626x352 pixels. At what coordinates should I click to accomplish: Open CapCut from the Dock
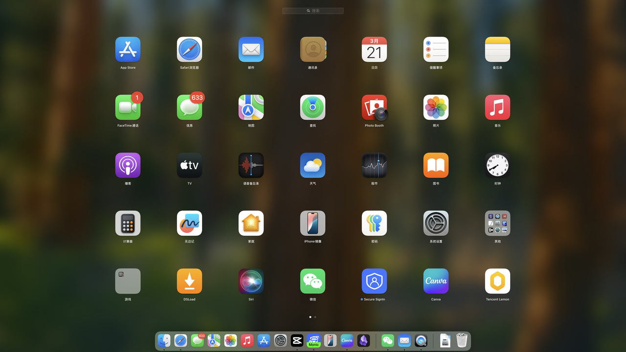tap(297, 340)
